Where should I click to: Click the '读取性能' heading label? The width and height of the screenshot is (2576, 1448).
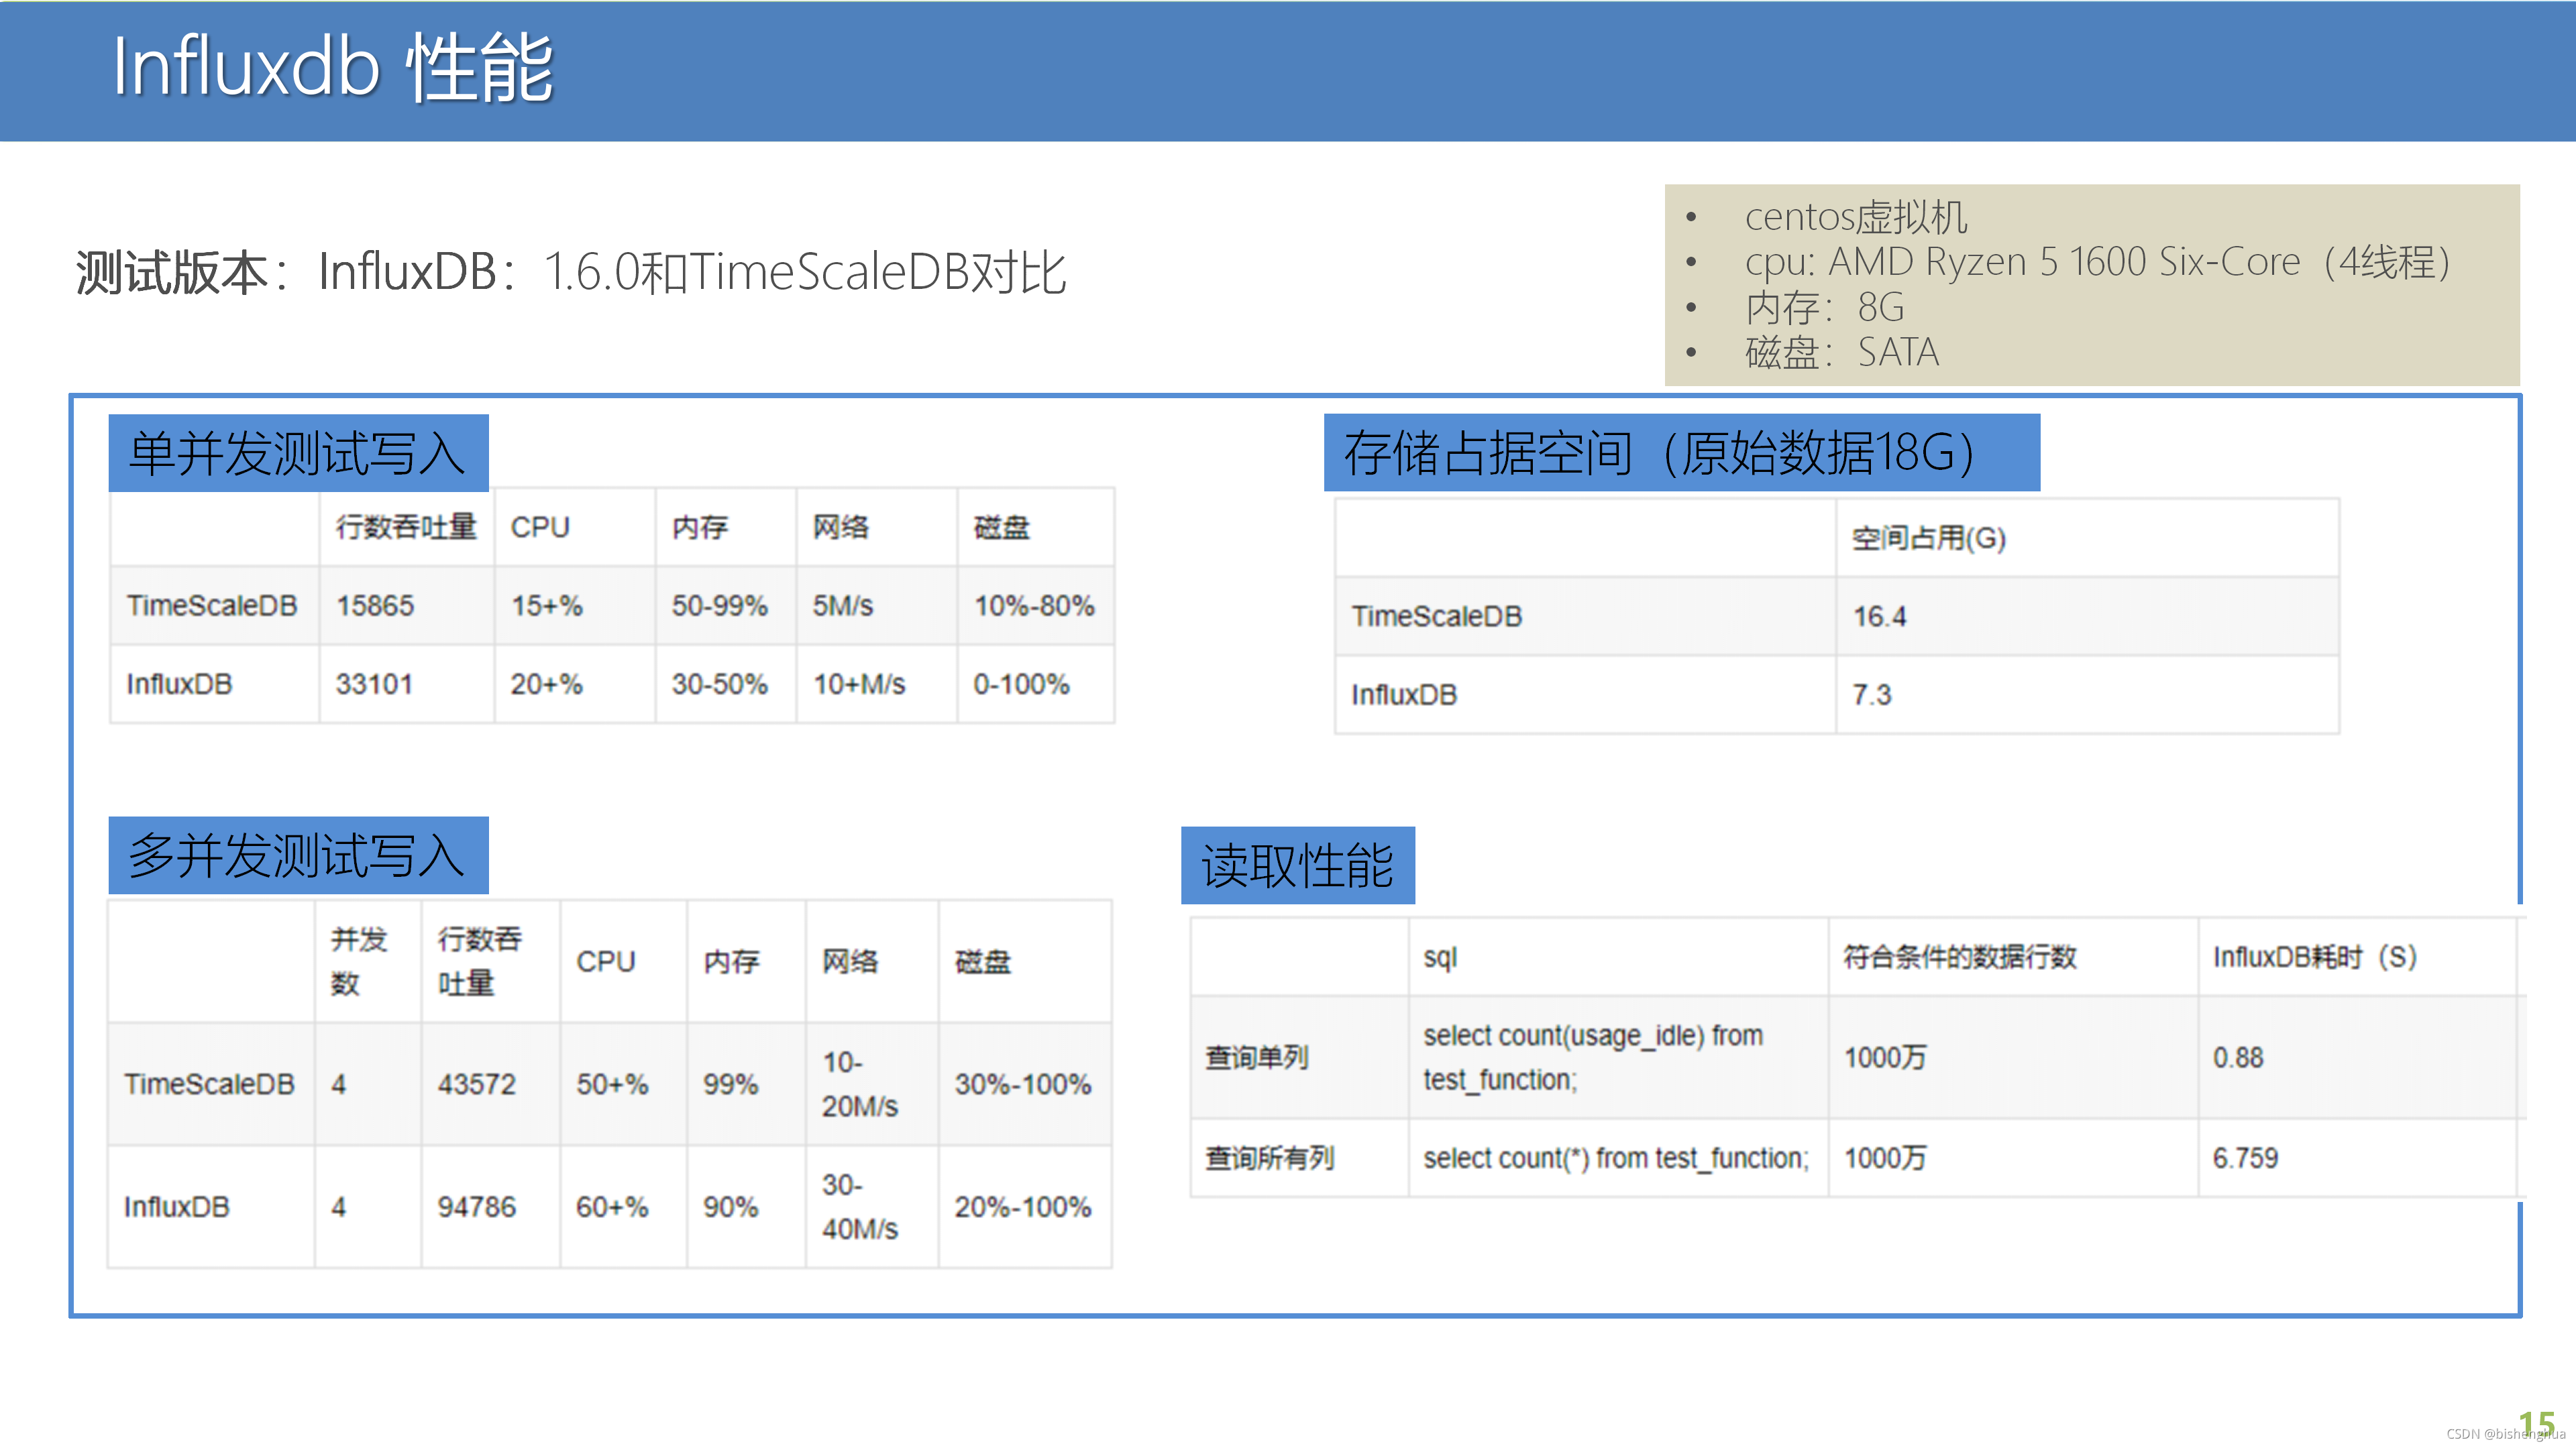click(x=1297, y=865)
